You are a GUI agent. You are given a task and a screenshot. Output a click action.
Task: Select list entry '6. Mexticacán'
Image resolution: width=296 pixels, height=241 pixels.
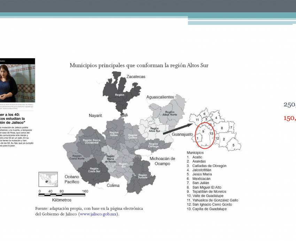(198, 178)
